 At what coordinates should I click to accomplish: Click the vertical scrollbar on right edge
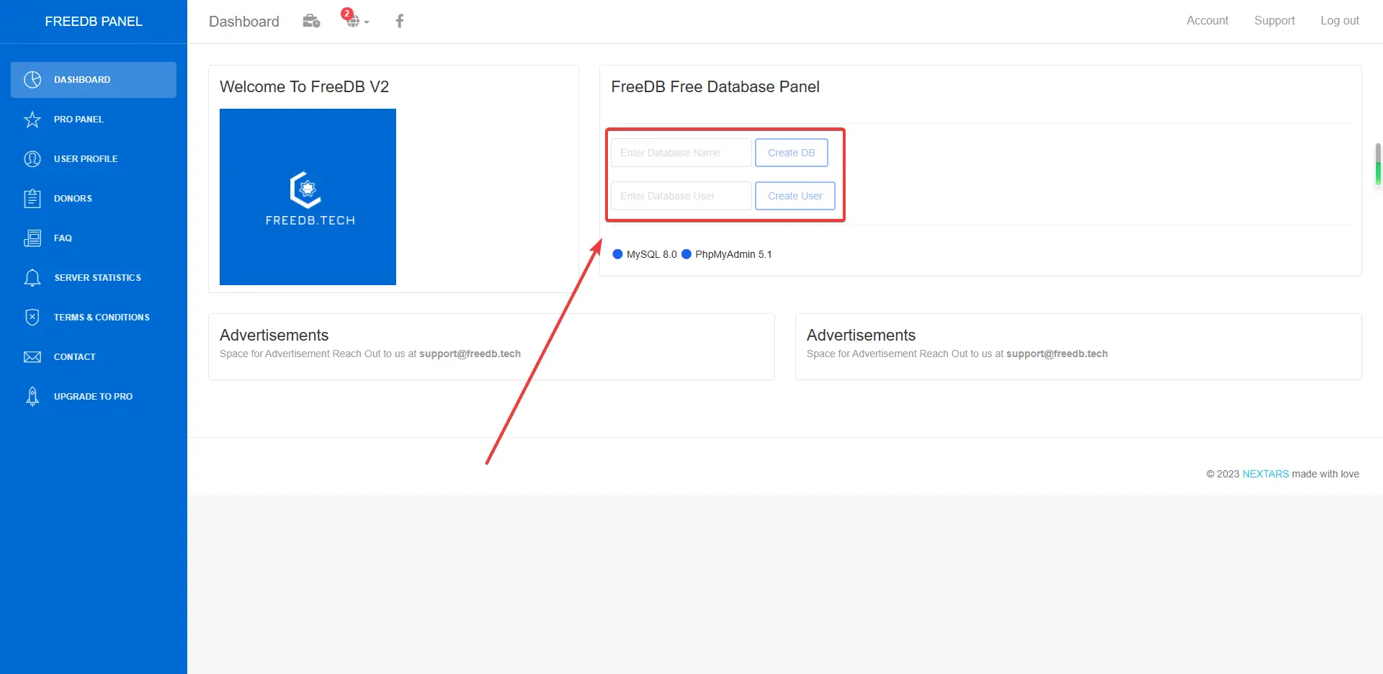1378,164
